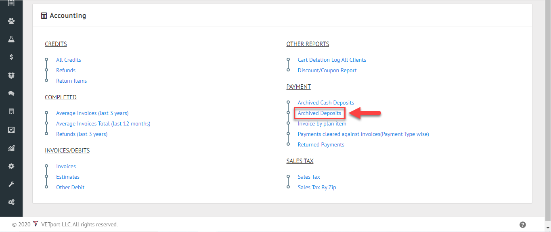Click the calendar icon atop the sidebar
The image size is (551, 232).
(11, 3)
